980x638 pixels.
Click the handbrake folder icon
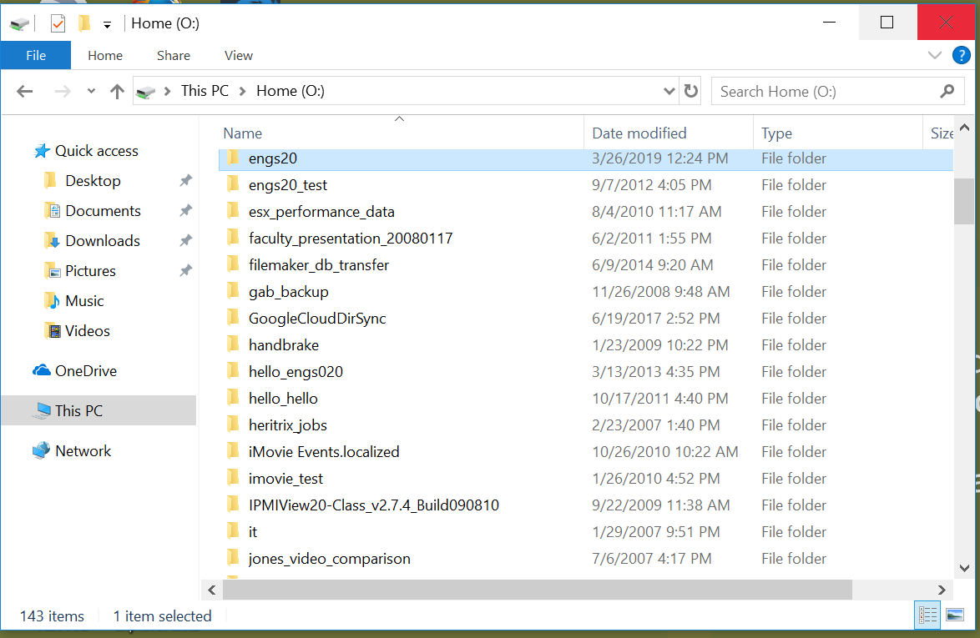[233, 345]
